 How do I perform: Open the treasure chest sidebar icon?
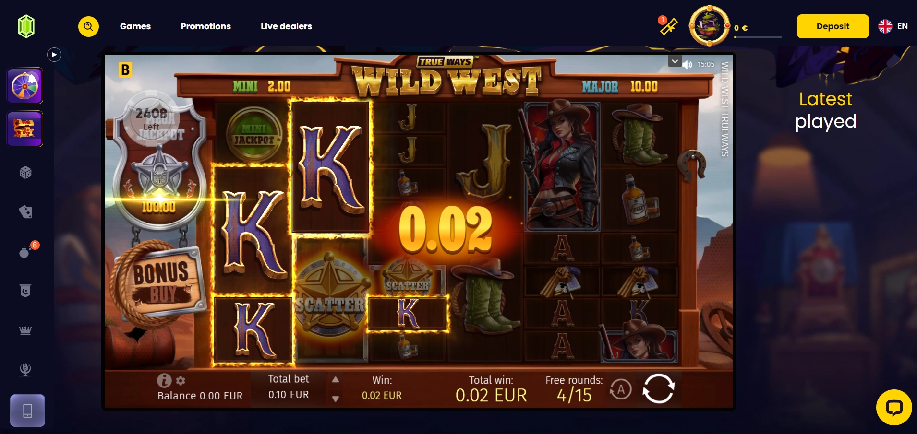[25, 129]
